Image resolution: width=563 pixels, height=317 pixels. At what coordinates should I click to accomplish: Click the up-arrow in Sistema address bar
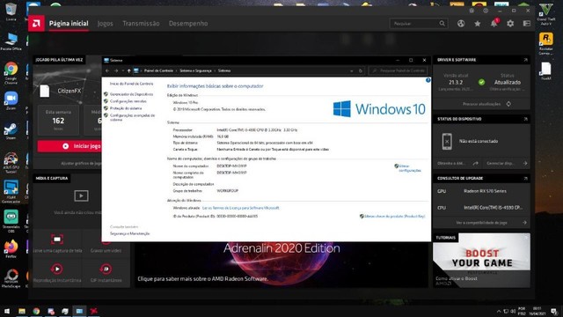point(129,70)
